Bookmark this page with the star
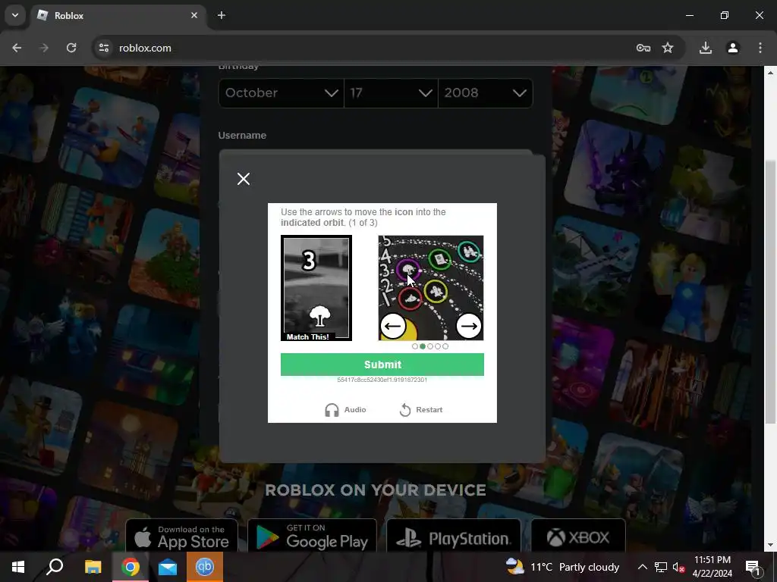This screenshot has width=777, height=582. click(668, 48)
